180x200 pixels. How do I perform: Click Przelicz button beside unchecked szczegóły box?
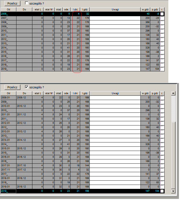(9, 3)
